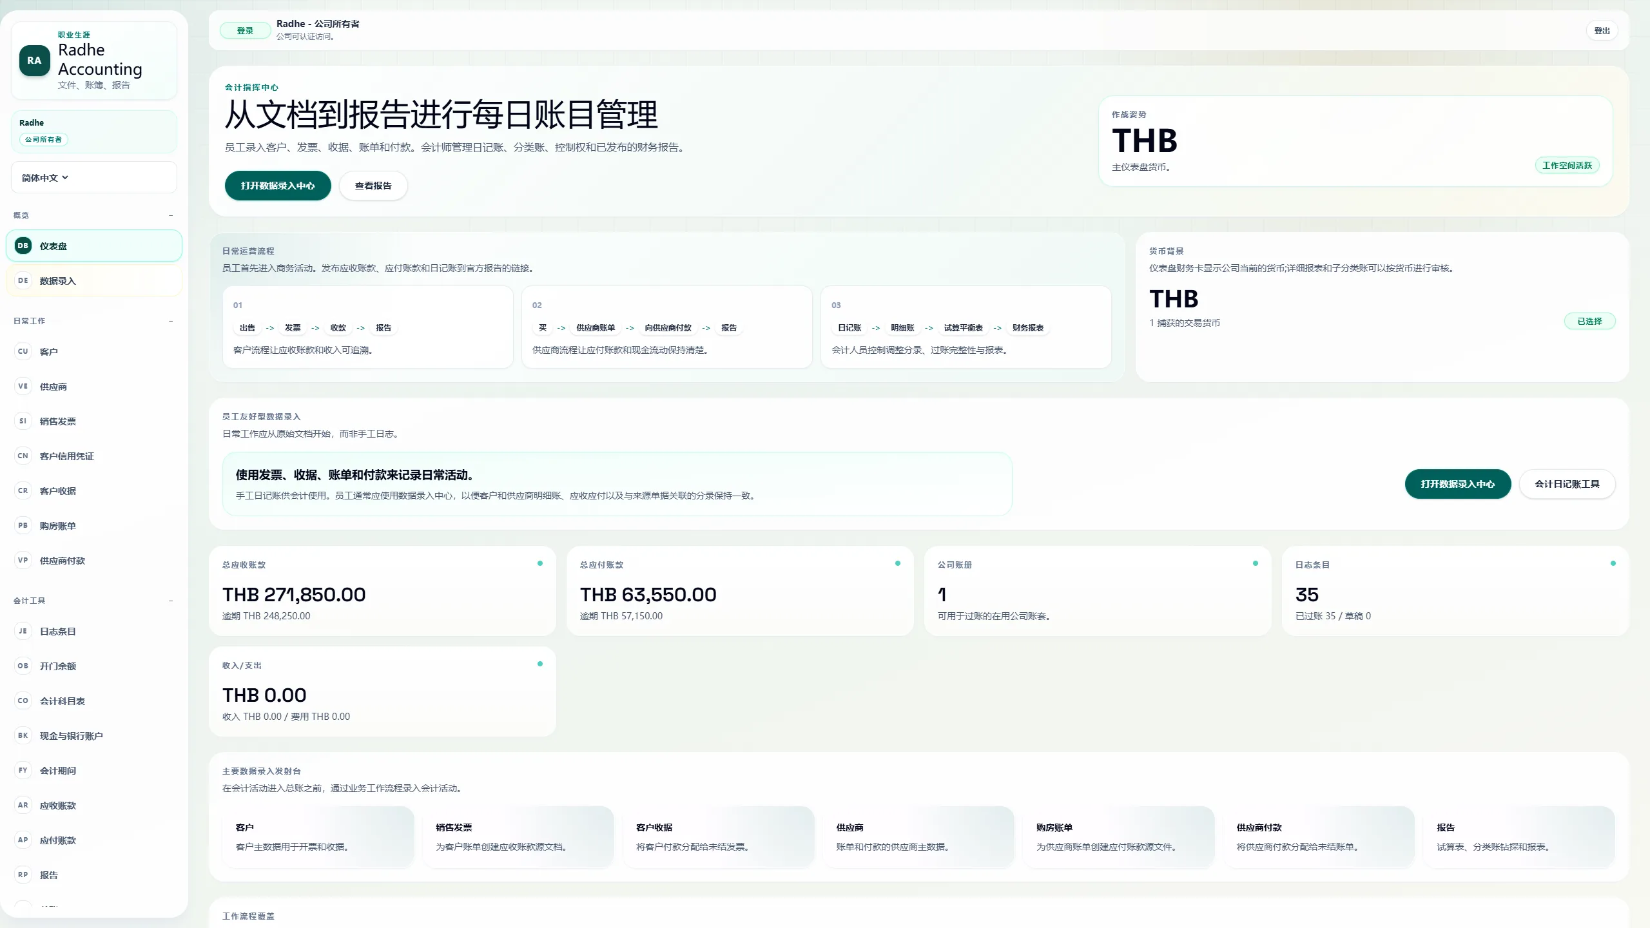Open the 简体中文 language dropdown
Viewport: 1650px width, 928px height.
pos(94,177)
